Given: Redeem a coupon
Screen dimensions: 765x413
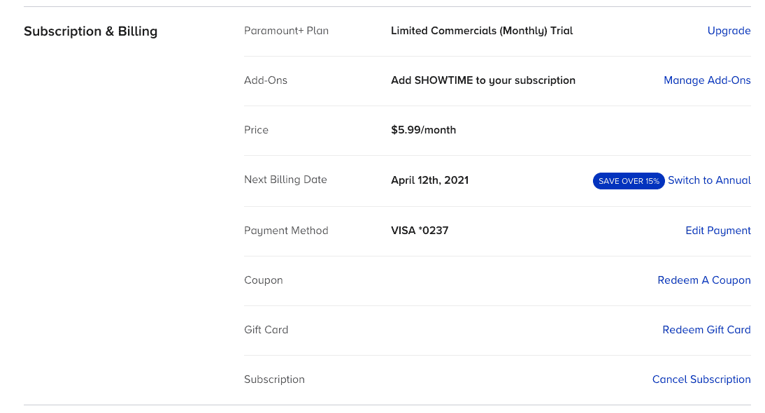Looking at the screenshot, I should click(704, 280).
